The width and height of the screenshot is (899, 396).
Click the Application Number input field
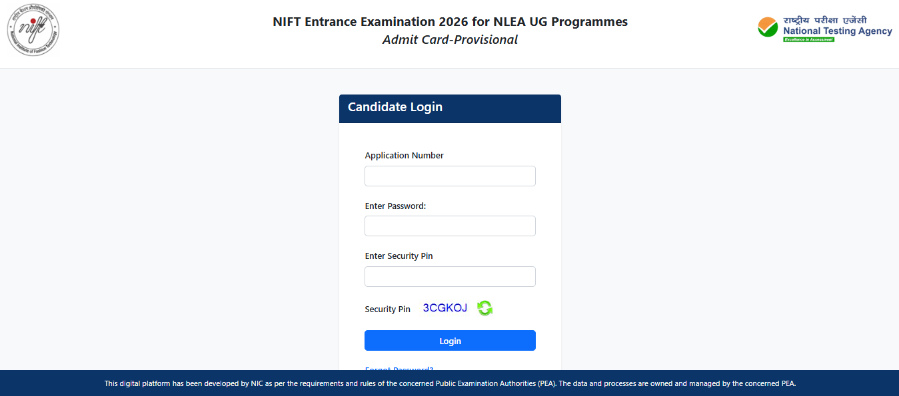450,176
